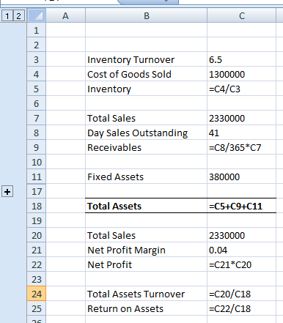Click the 1300000 value cell
This screenshot has height=323, width=283.
coord(241,74)
